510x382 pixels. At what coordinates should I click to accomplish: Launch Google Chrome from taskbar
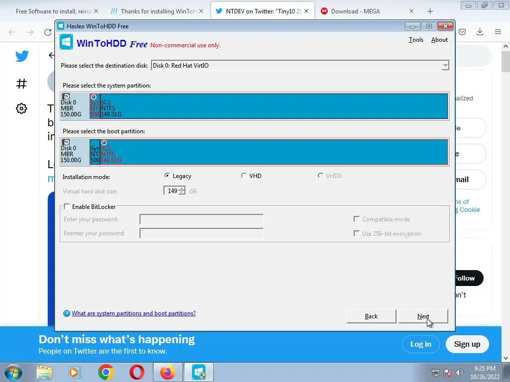(106, 373)
